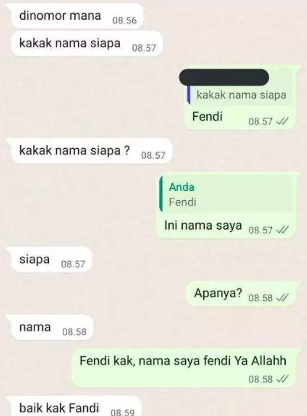Tap the double check mark beside Fendi 08.57
This screenshot has height=416, width=307.
tap(282, 121)
